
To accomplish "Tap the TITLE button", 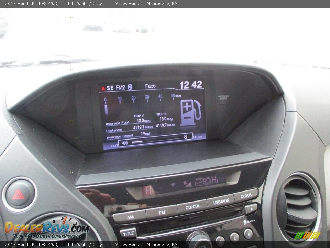I will (128, 234).
